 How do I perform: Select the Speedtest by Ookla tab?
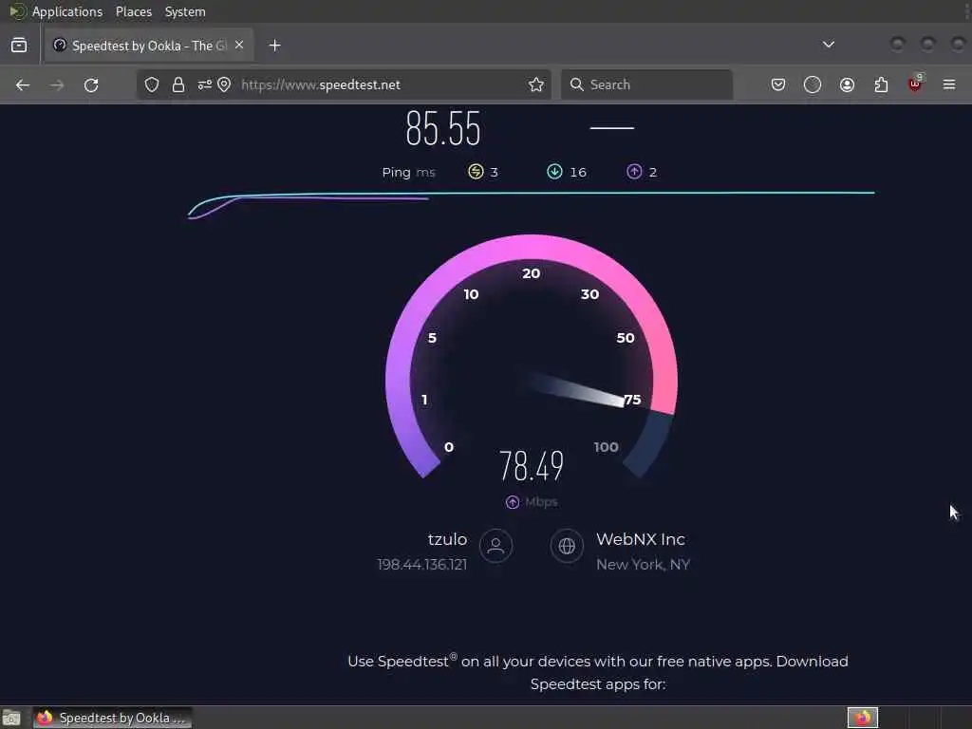point(149,46)
